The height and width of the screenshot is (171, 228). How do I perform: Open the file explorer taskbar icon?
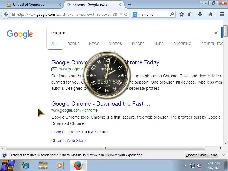[x=43, y=166]
